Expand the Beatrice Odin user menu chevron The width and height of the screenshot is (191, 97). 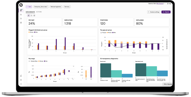tap(165, 4)
